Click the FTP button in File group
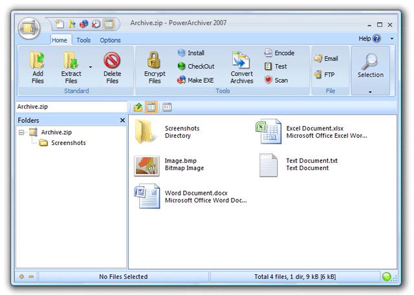This screenshot has height=295, width=414. click(324, 75)
